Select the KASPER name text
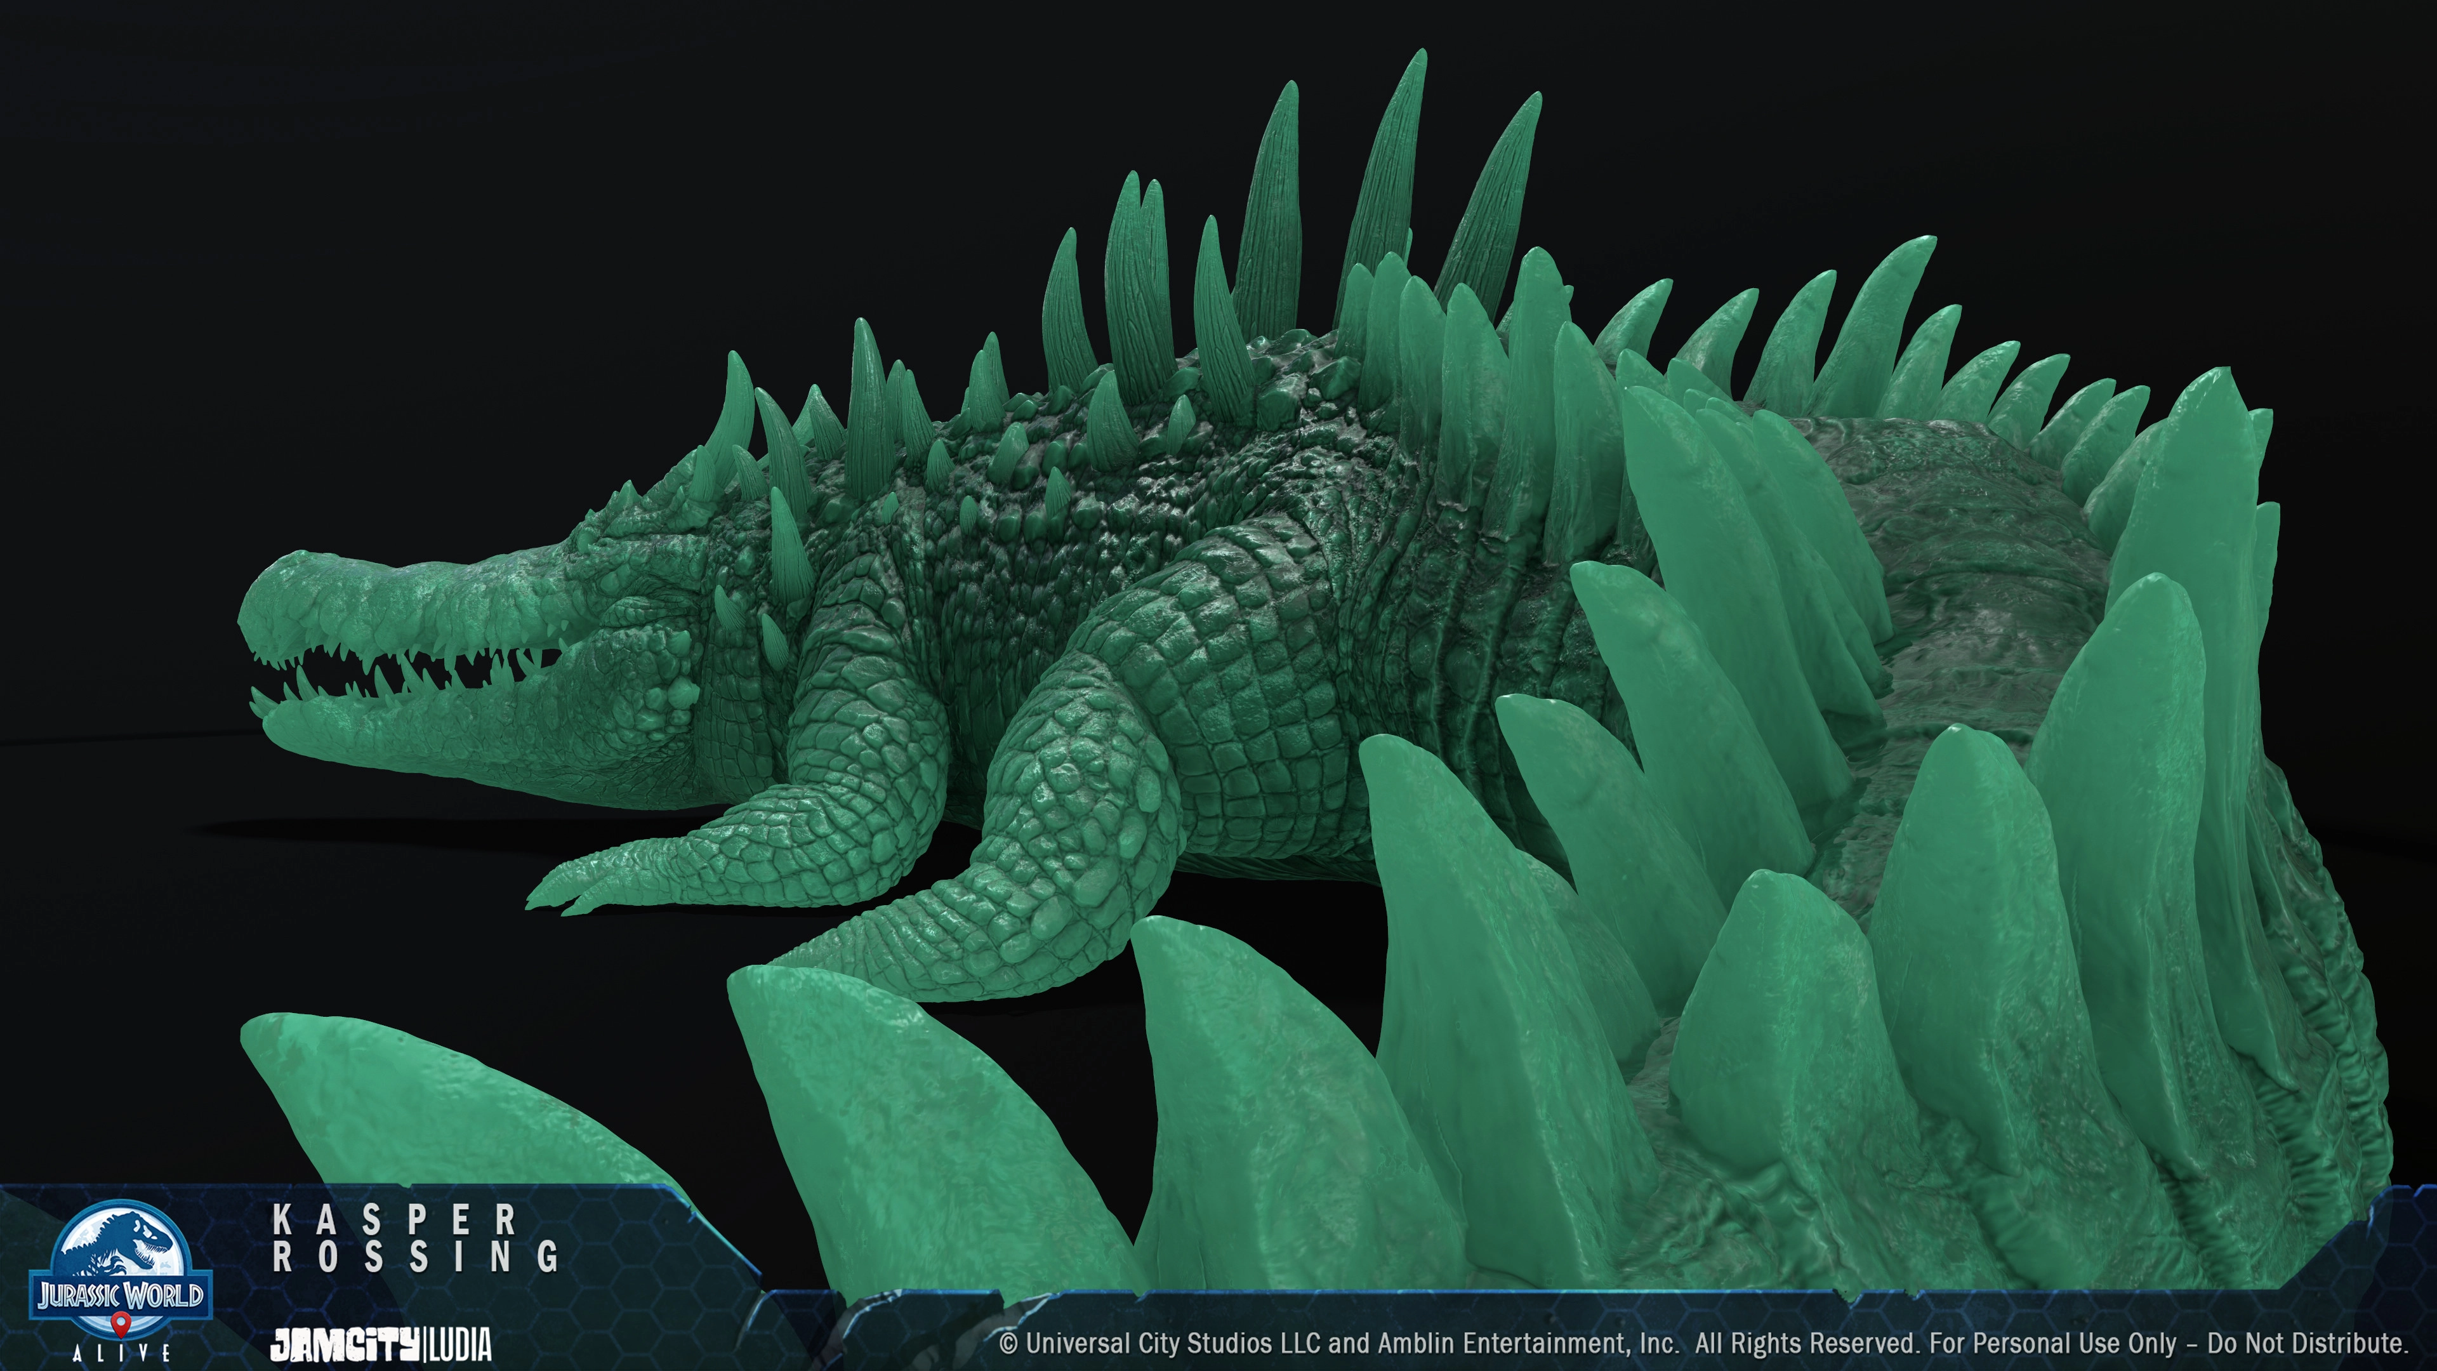Image resolution: width=2437 pixels, height=1371 pixels. tap(395, 1221)
